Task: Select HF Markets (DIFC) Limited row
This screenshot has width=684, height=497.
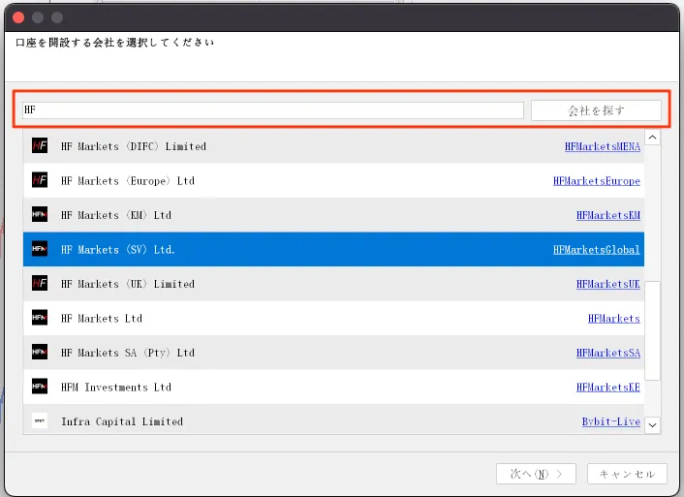Action: [x=333, y=146]
